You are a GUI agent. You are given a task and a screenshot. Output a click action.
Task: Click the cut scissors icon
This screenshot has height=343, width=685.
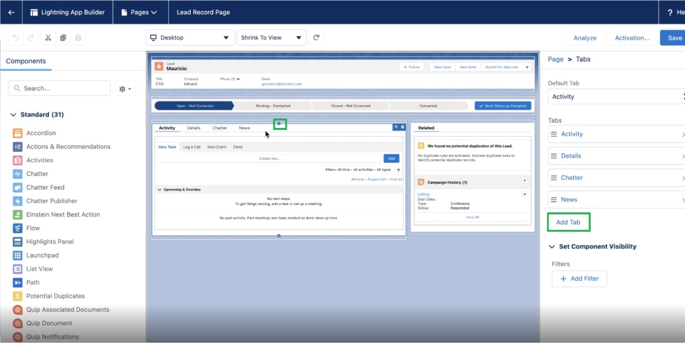point(48,38)
